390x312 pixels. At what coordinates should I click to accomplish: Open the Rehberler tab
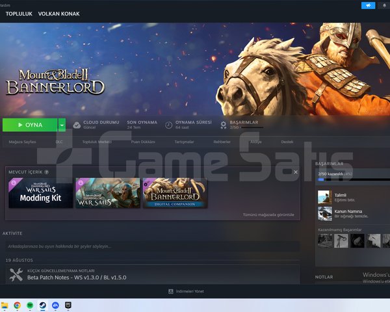point(222,142)
